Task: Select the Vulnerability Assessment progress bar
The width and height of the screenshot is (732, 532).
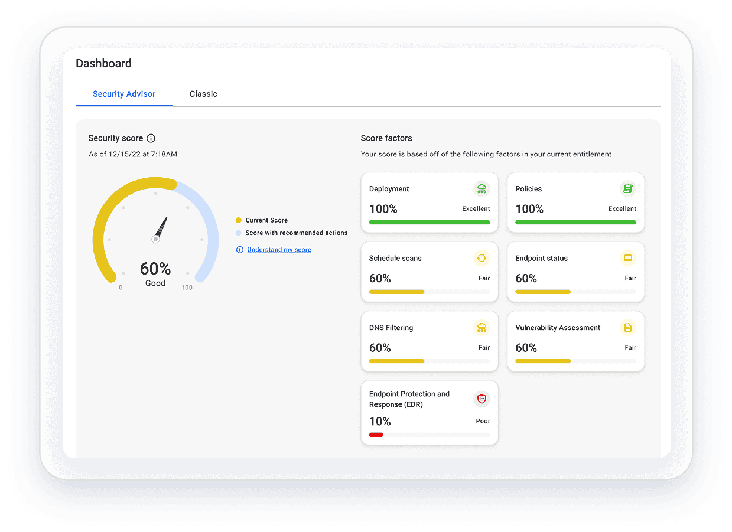Action: (575, 361)
